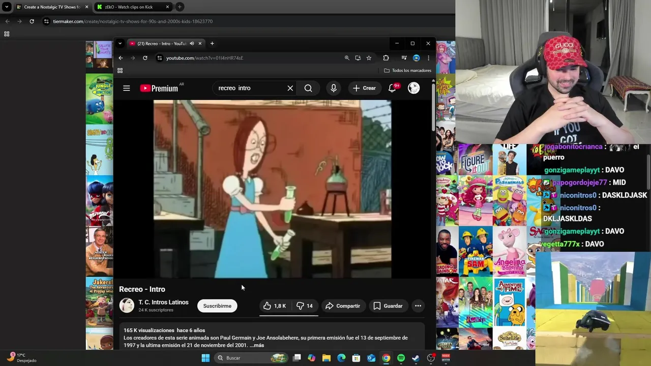Click the T. C. Intros Latinos avatar
Image resolution: width=651 pixels, height=366 pixels.
point(127,306)
